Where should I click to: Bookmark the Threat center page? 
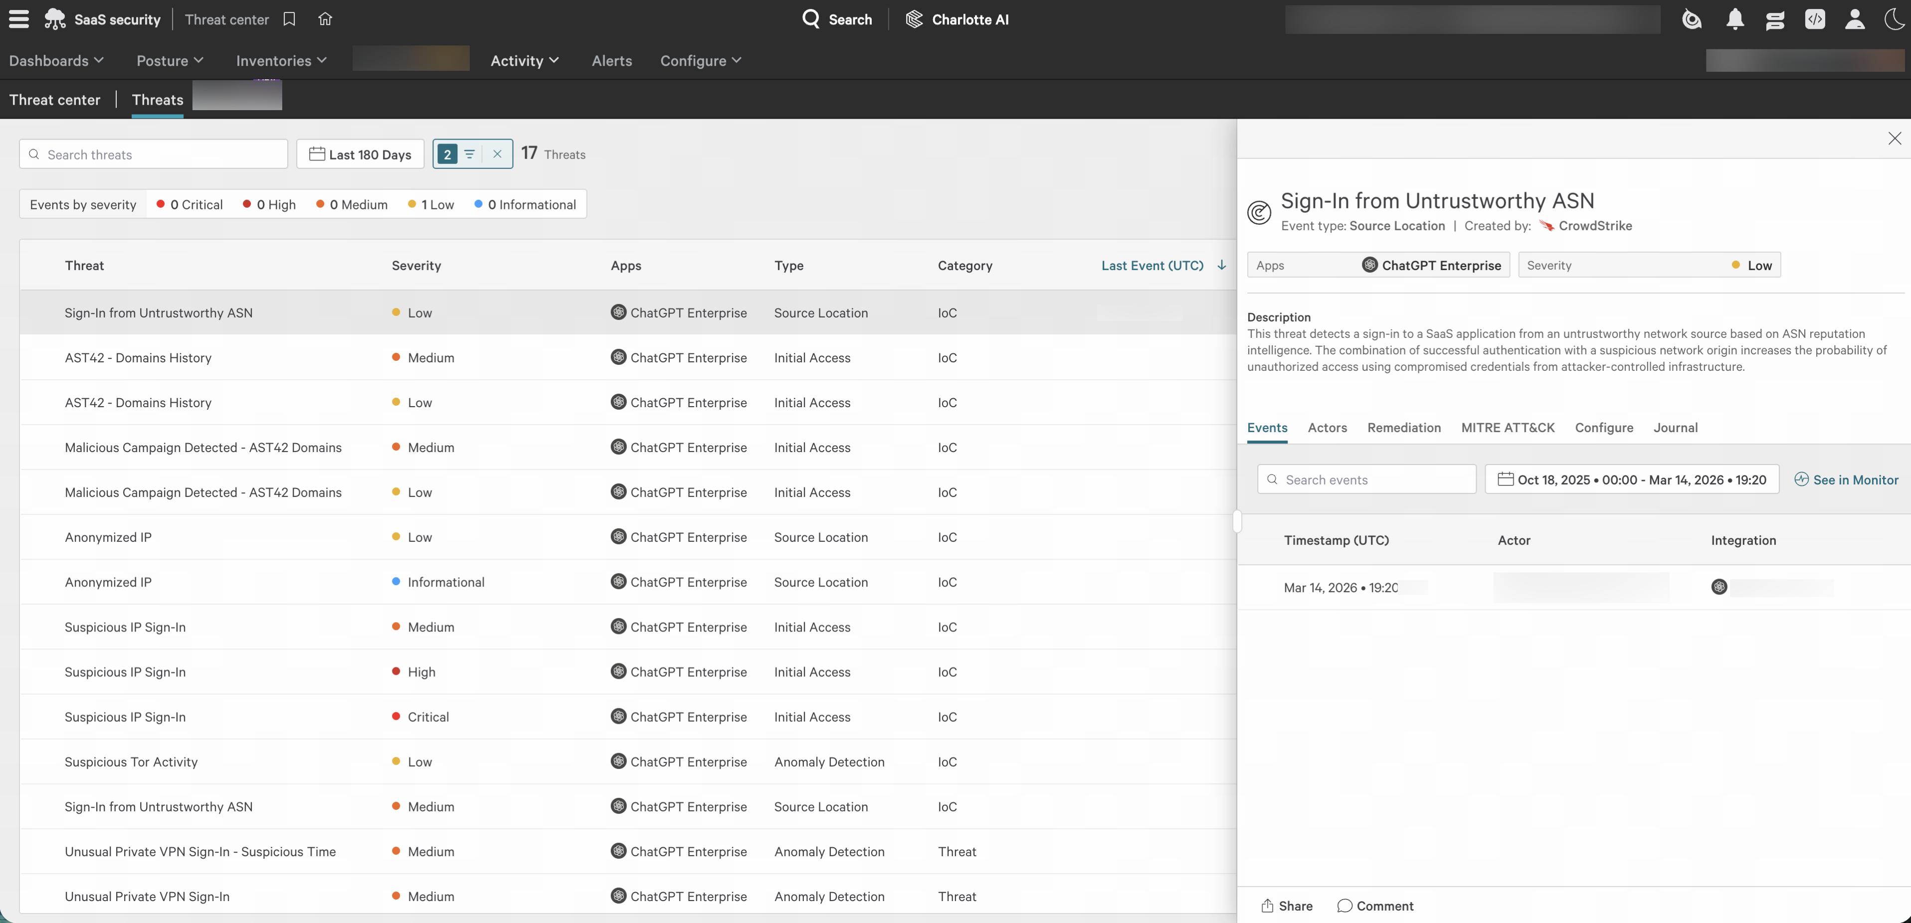(289, 19)
